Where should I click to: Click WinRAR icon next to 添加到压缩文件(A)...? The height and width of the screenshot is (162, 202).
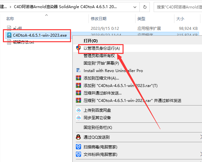pos(78,78)
